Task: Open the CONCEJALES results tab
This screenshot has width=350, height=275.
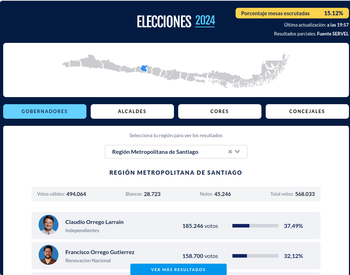Action: (307, 111)
